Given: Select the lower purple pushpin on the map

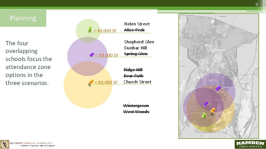Looking at the screenshot, I should [x=206, y=104].
